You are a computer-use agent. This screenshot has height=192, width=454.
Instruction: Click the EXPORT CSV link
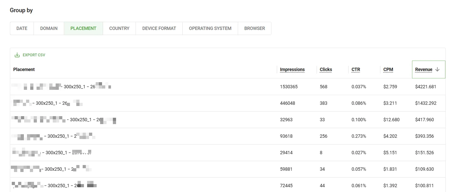pyautogui.click(x=33, y=55)
